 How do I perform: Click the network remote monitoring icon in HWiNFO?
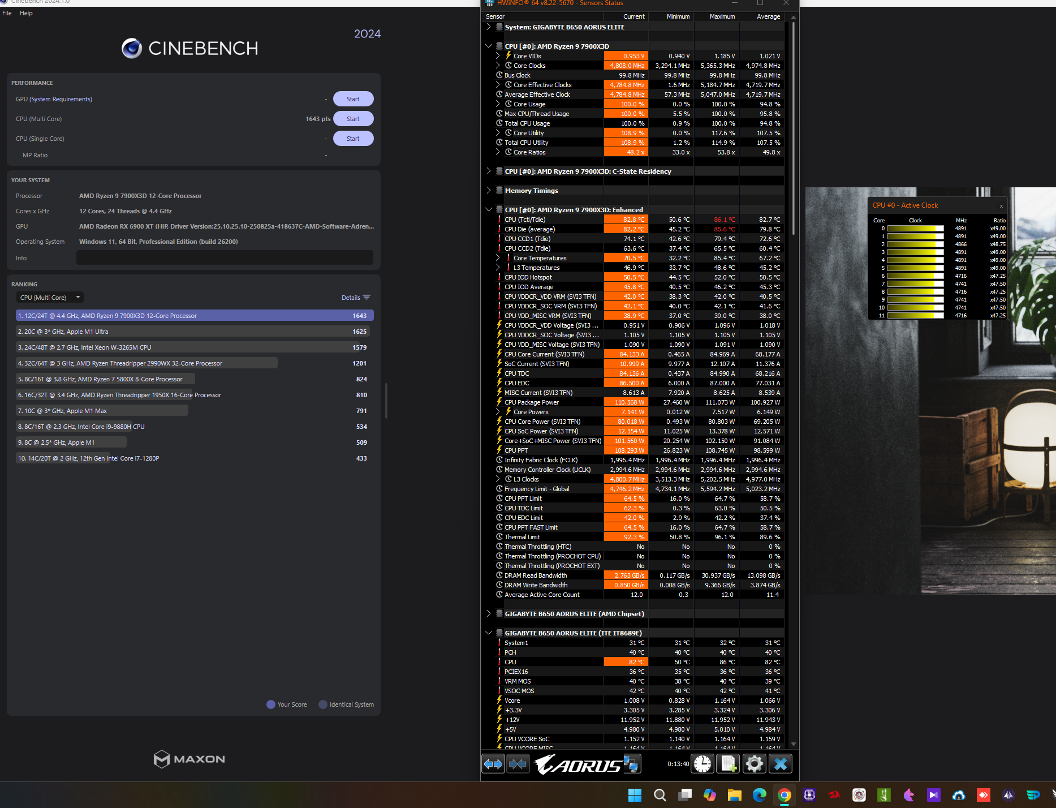[x=632, y=764]
